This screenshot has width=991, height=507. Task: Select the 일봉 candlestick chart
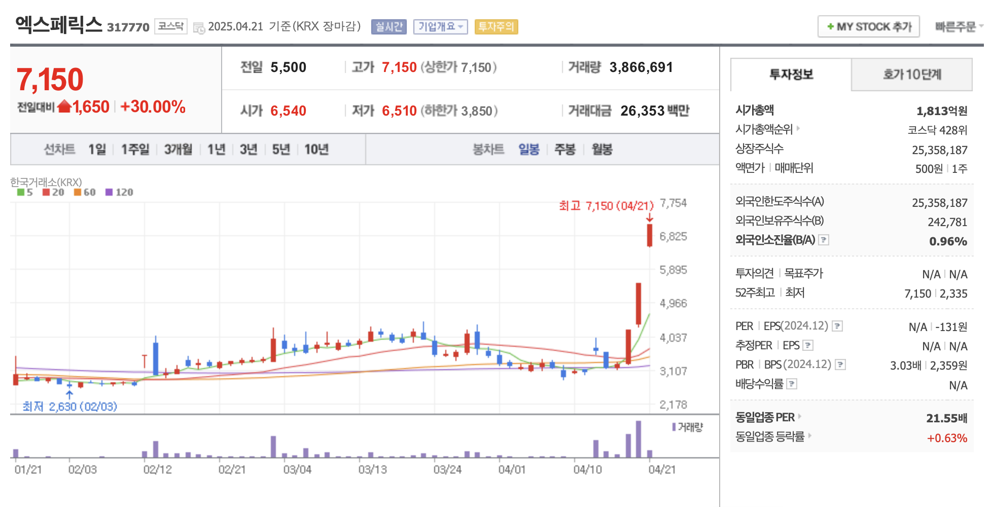(x=529, y=150)
